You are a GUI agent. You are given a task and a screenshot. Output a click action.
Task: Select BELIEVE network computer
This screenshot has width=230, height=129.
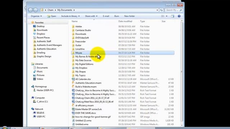click(41, 113)
